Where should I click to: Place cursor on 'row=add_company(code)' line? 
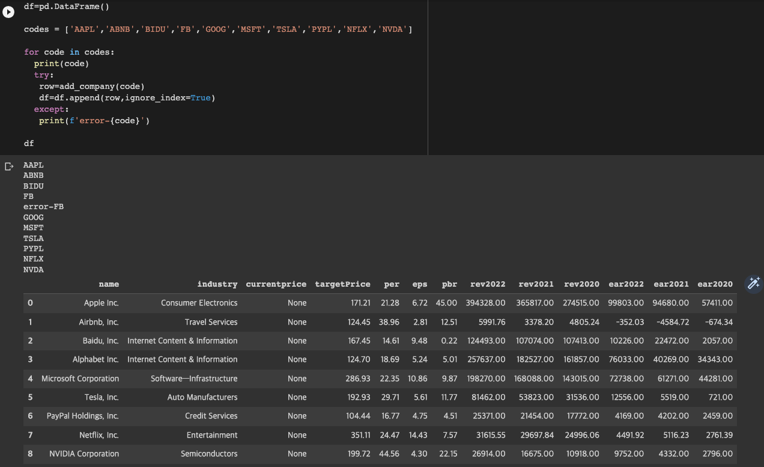pyautogui.click(x=92, y=87)
